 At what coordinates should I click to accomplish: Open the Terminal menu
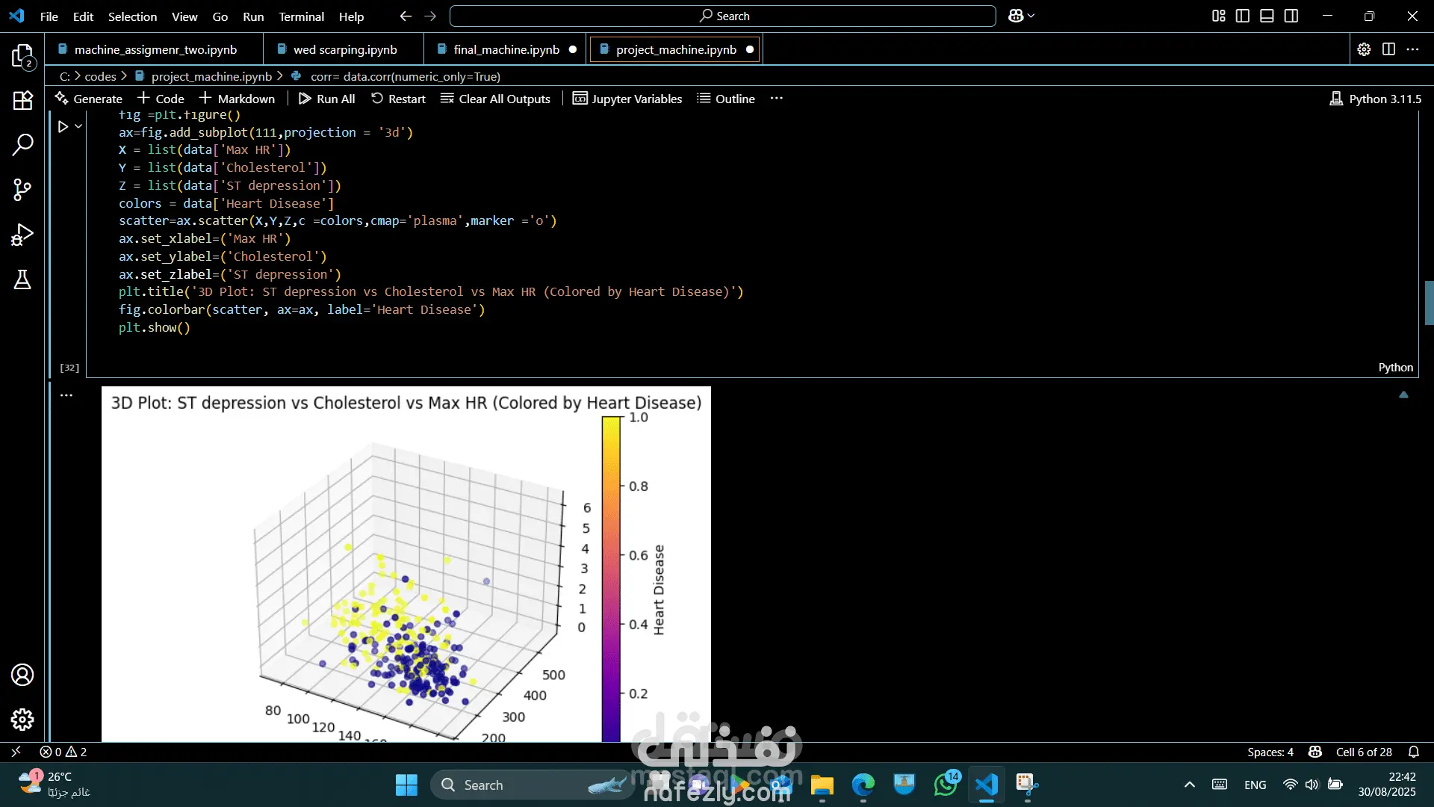pos(301,16)
